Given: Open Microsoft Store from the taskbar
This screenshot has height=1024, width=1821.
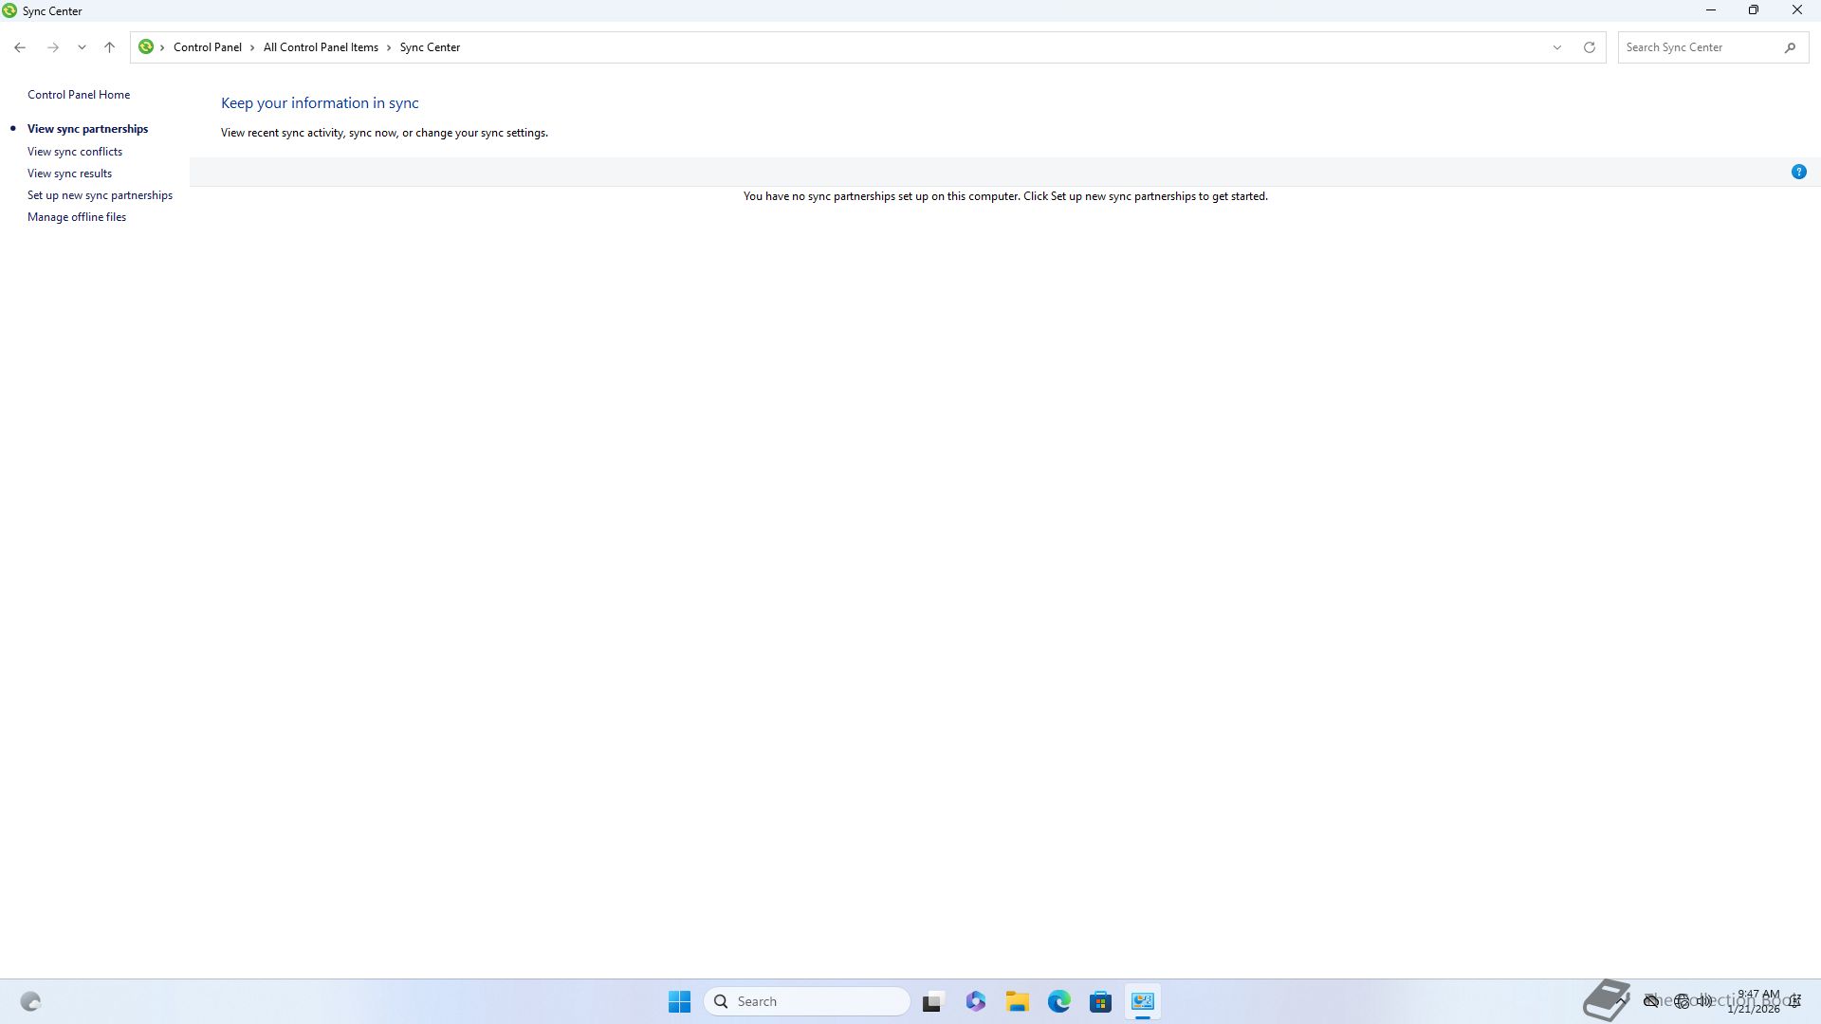Looking at the screenshot, I should click(1100, 1001).
